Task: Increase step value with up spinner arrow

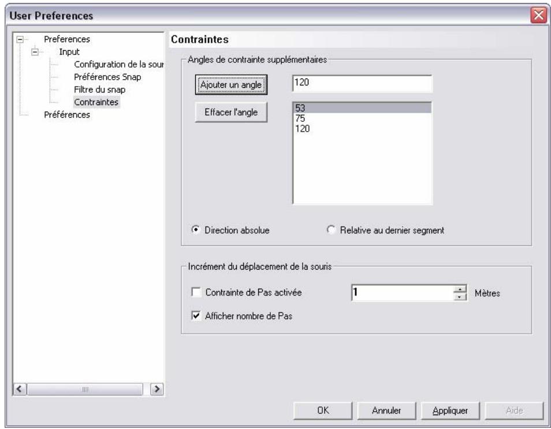Action: pyautogui.click(x=460, y=289)
